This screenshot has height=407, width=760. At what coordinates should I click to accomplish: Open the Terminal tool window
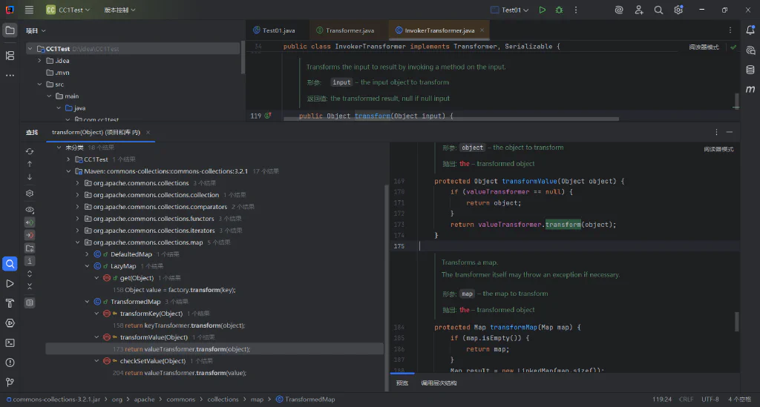coord(10,343)
